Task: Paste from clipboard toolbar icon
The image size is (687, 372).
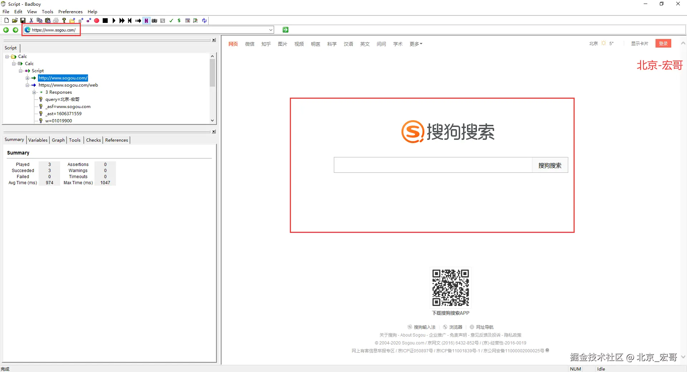Action: (48, 21)
